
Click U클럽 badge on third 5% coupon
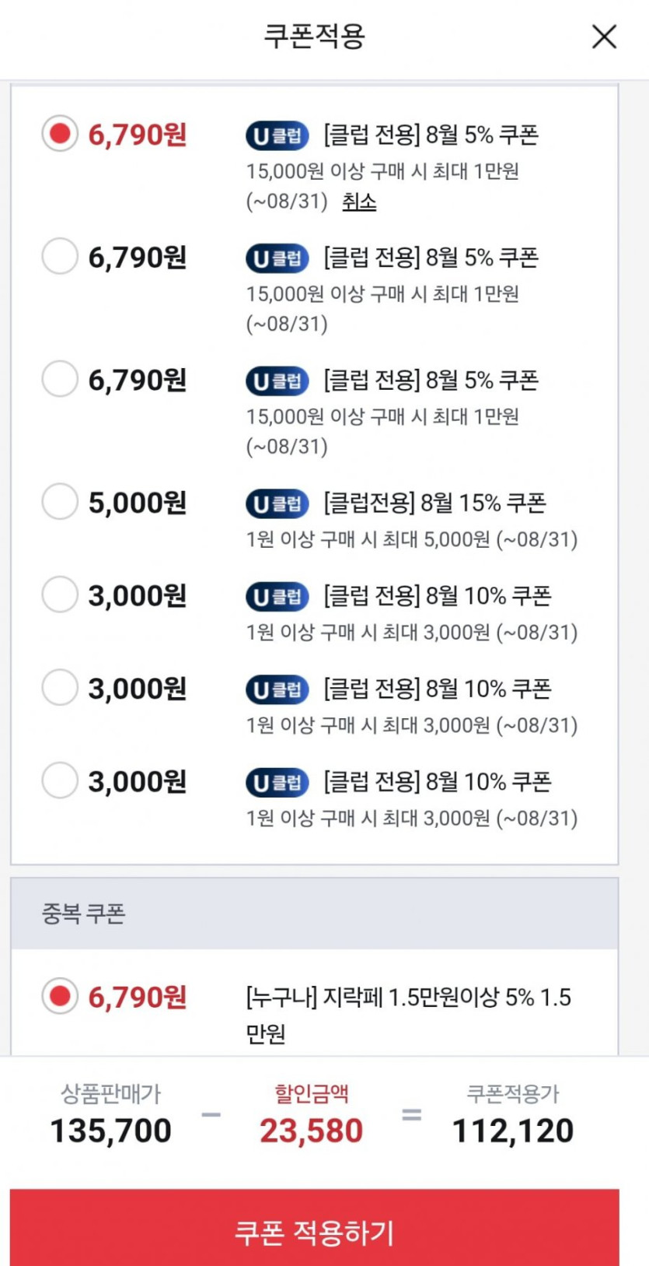click(277, 381)
